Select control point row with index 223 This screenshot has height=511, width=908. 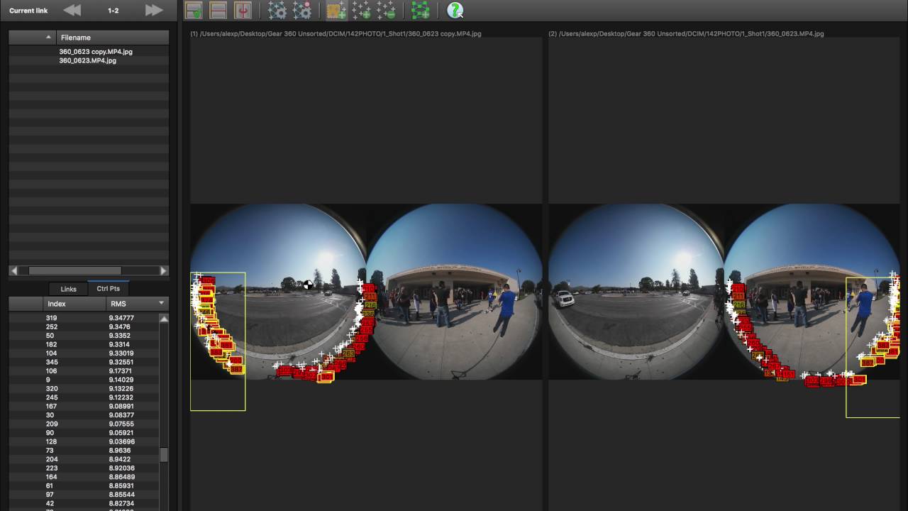coord(84,468)
